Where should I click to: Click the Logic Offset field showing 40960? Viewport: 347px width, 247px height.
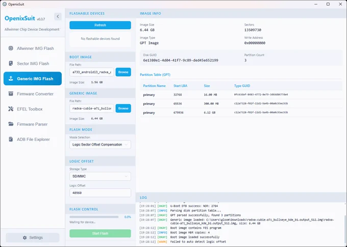[100, 193]
